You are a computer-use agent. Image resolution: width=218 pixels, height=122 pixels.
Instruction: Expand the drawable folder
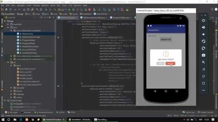(11, 88)
